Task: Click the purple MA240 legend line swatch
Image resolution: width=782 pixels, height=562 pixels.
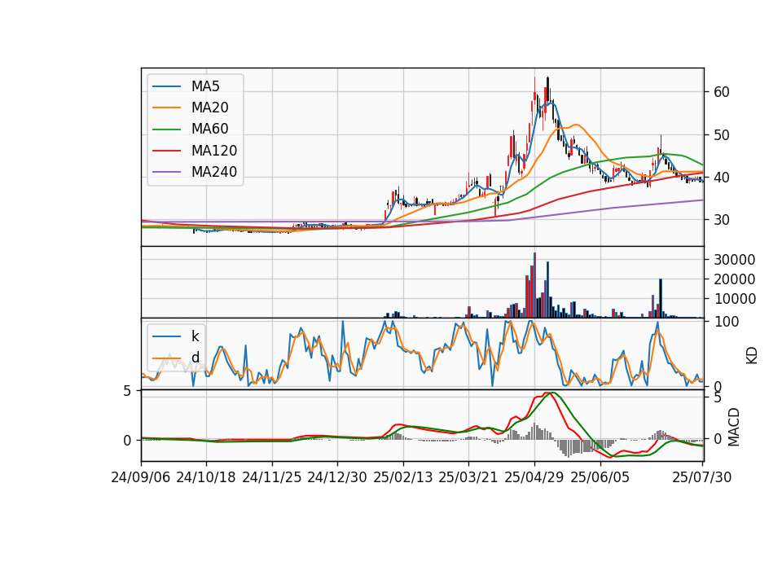Action: click(x=166, y=172)
